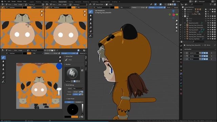Select the Smear tool in the 3D viewport toolbar

(91, 20)
